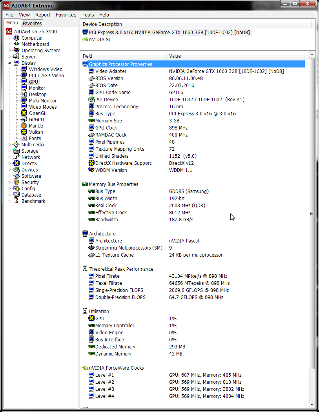Image resolution: width=319 pixels, height=412 pixels.
Task: Open the View menu
Action: pyautogui.click(x=24, y=15)
